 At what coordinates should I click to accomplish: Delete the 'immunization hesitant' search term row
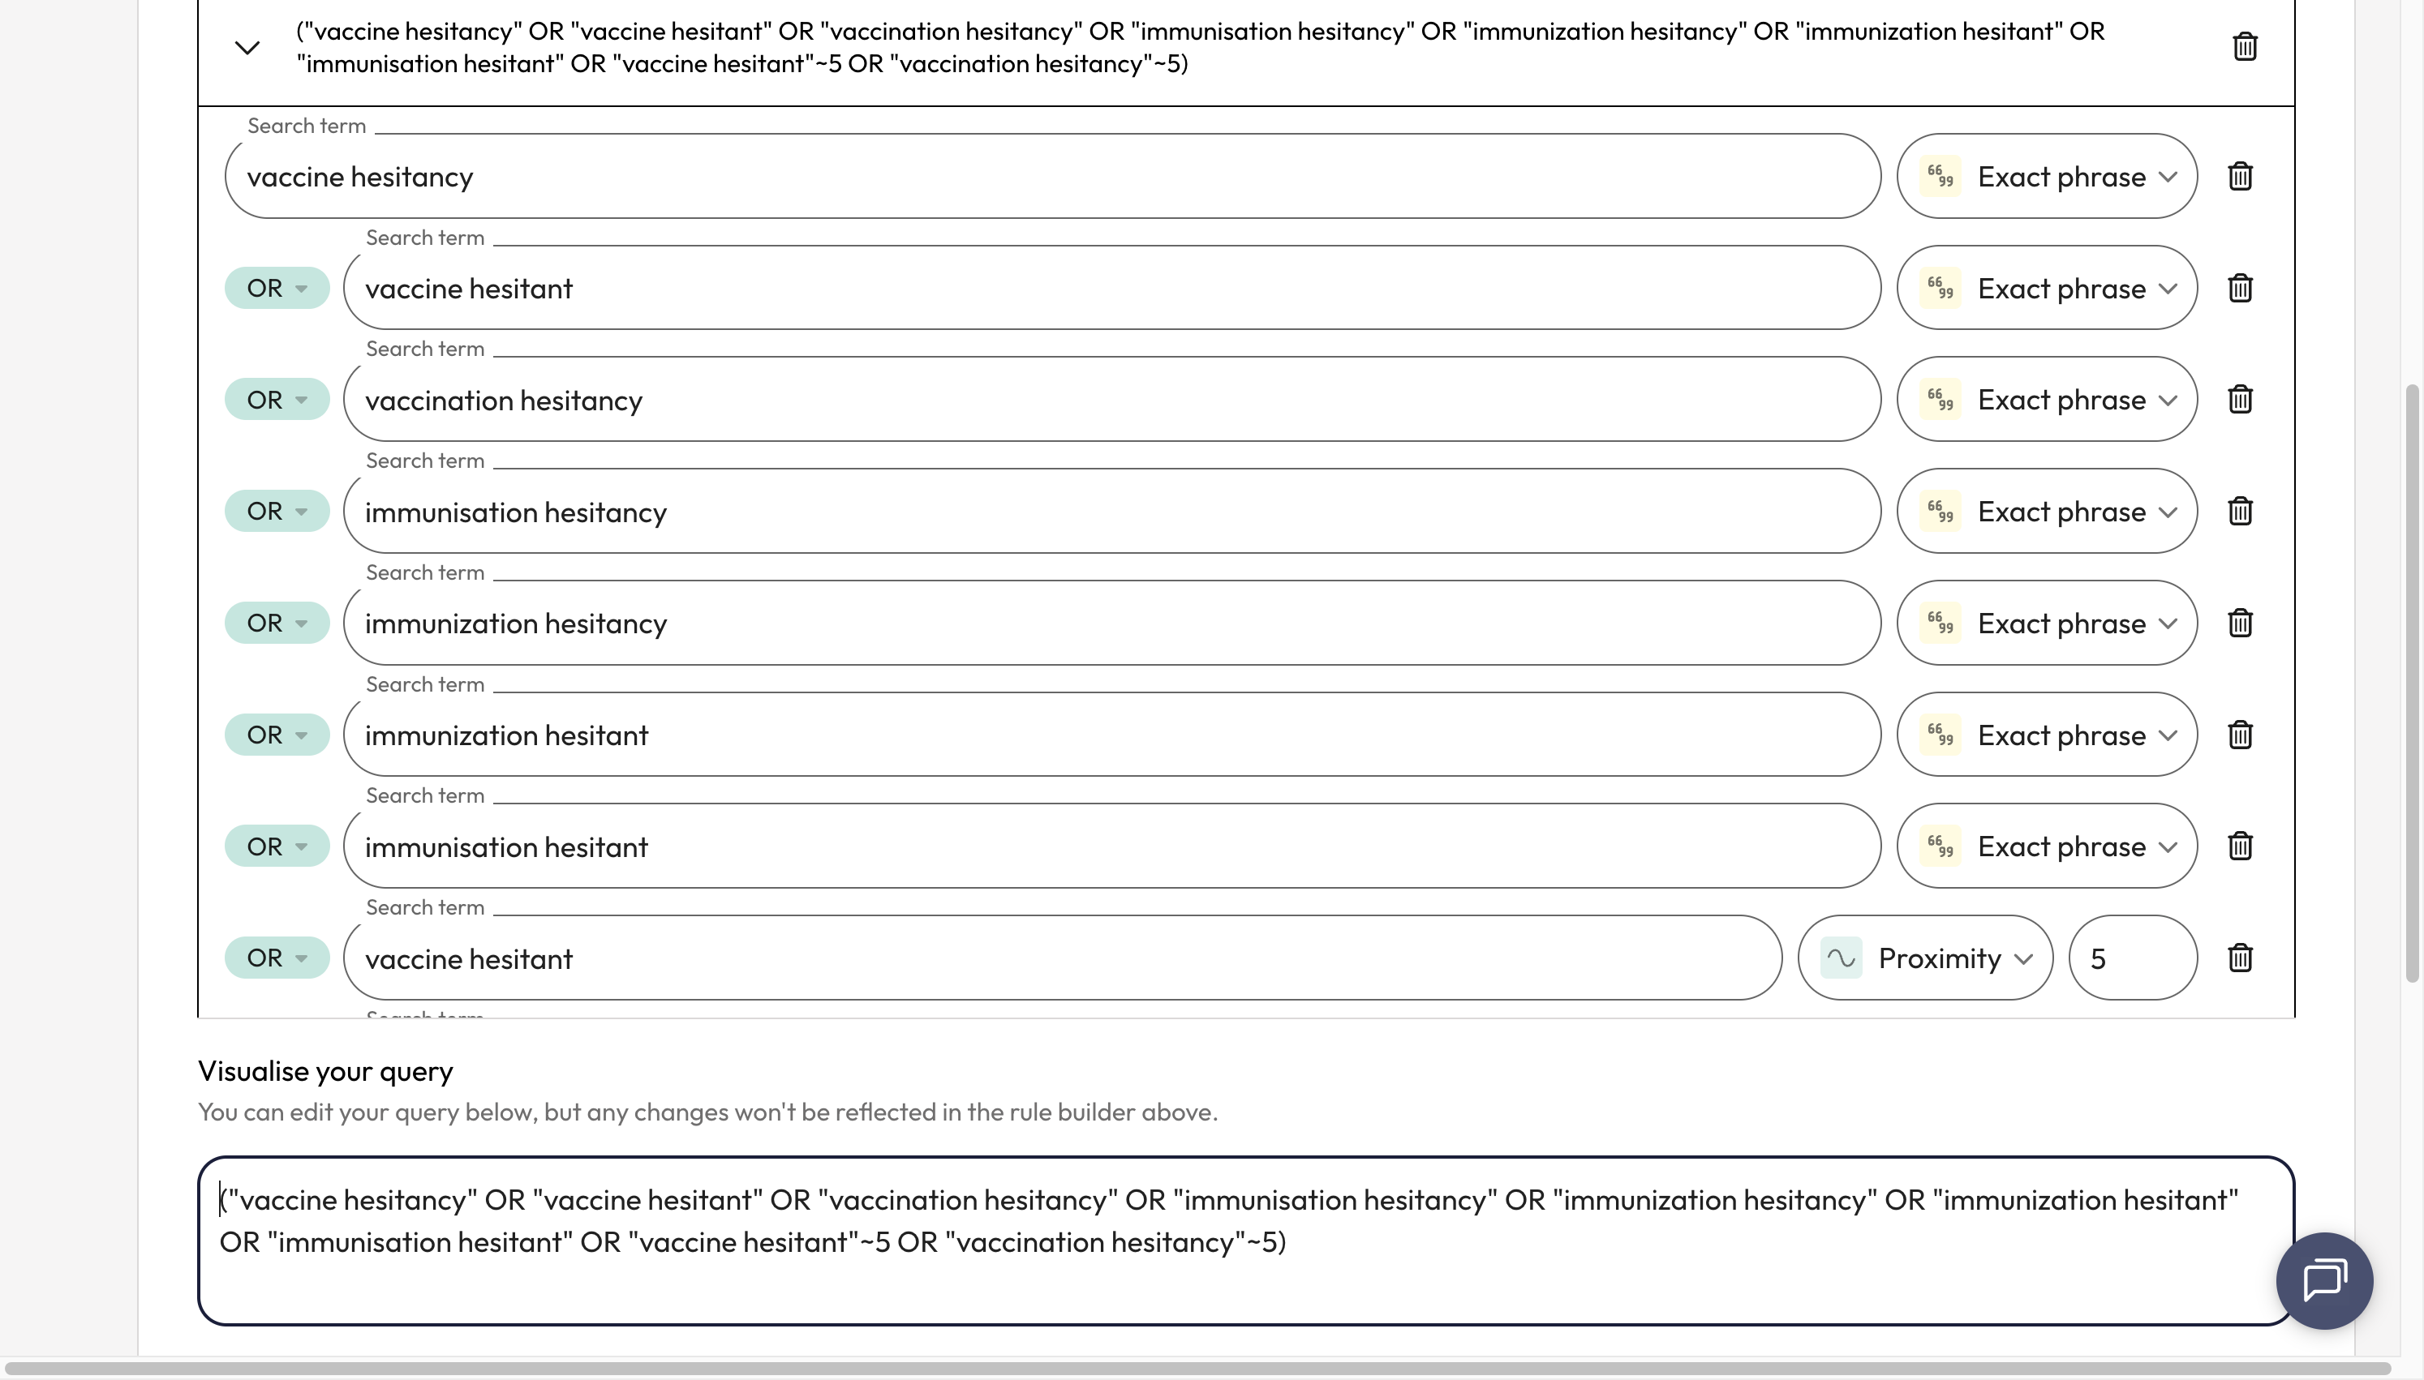tap(2239, 735)
